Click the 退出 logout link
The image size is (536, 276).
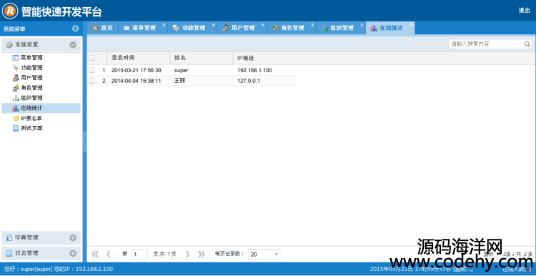coord(524,10)
